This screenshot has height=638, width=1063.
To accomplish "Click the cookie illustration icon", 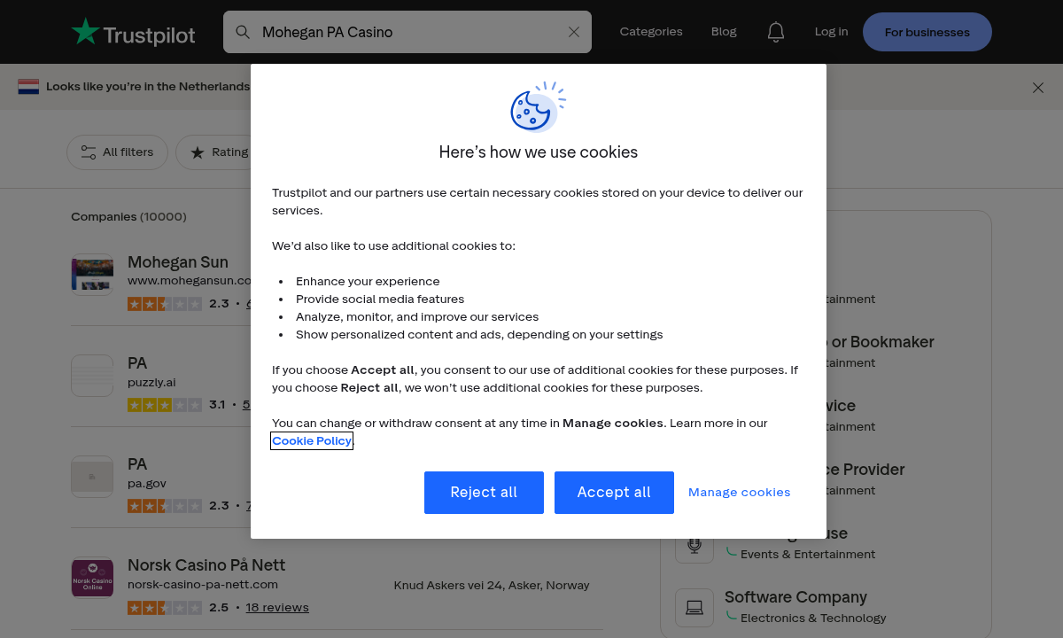I will [x=538, y=106].
